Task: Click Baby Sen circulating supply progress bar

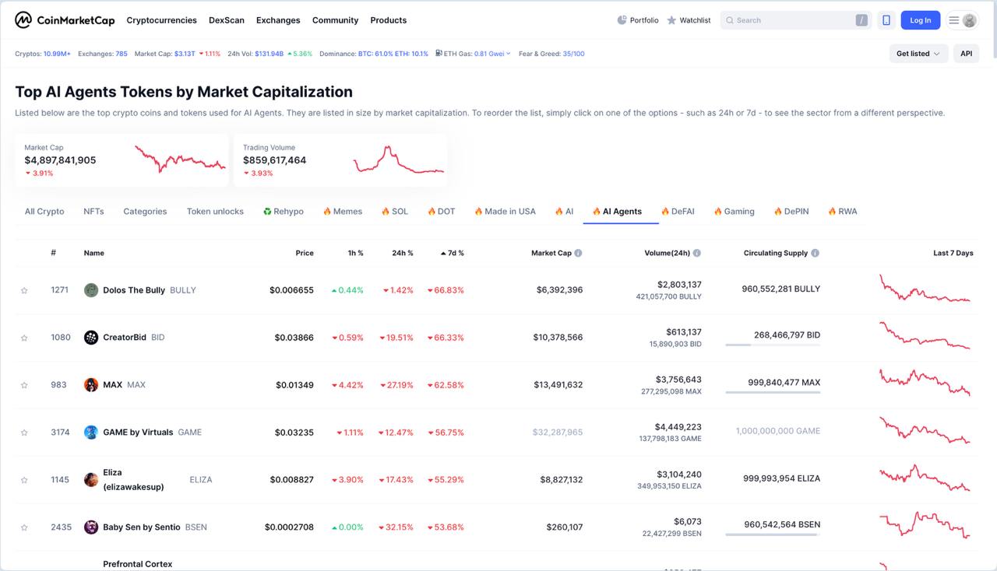Action: point(773,534)
